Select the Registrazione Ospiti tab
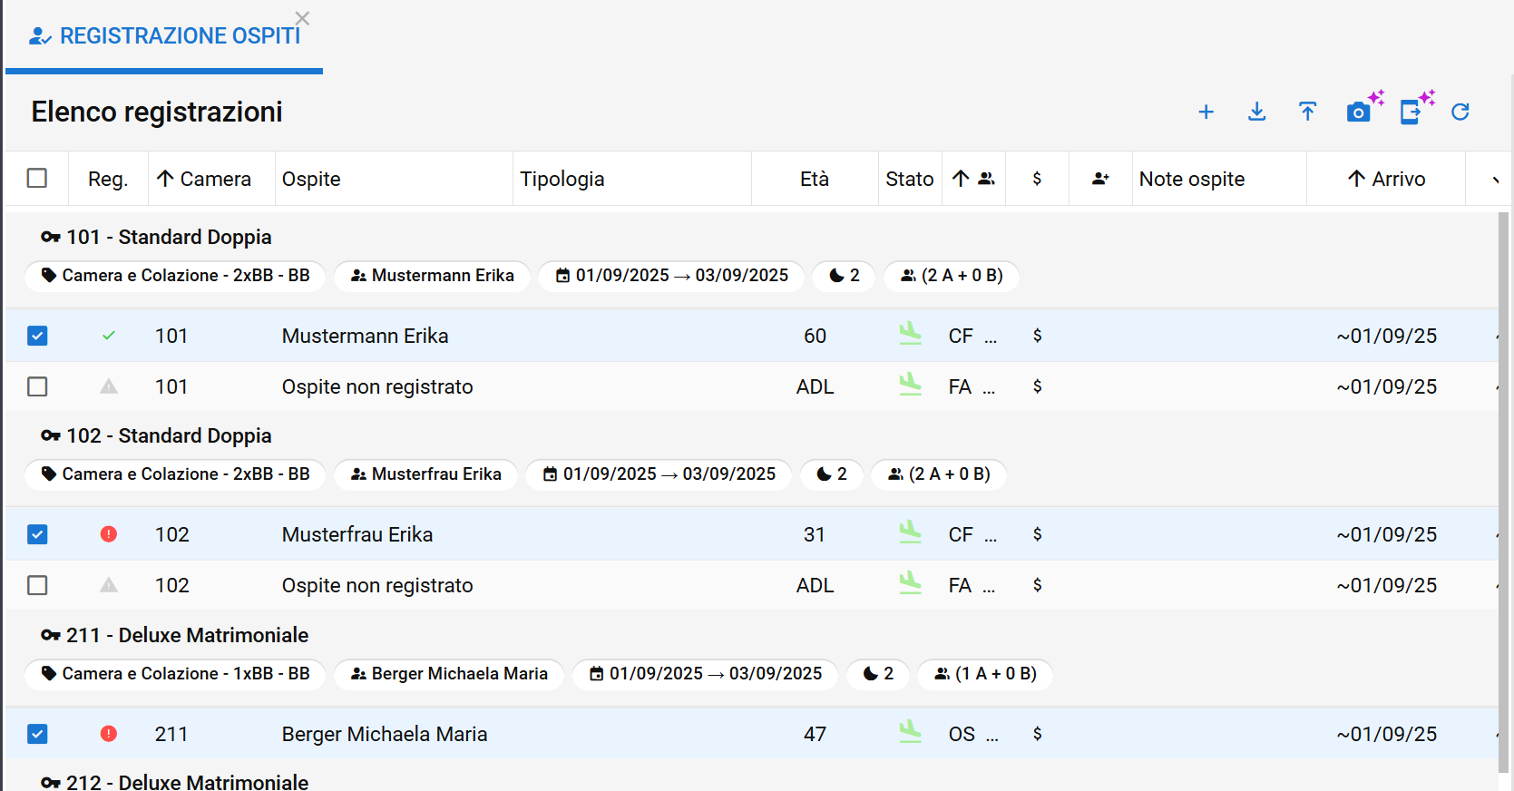Viewport: 1514px width, 791px height. [x=167, y=36]
